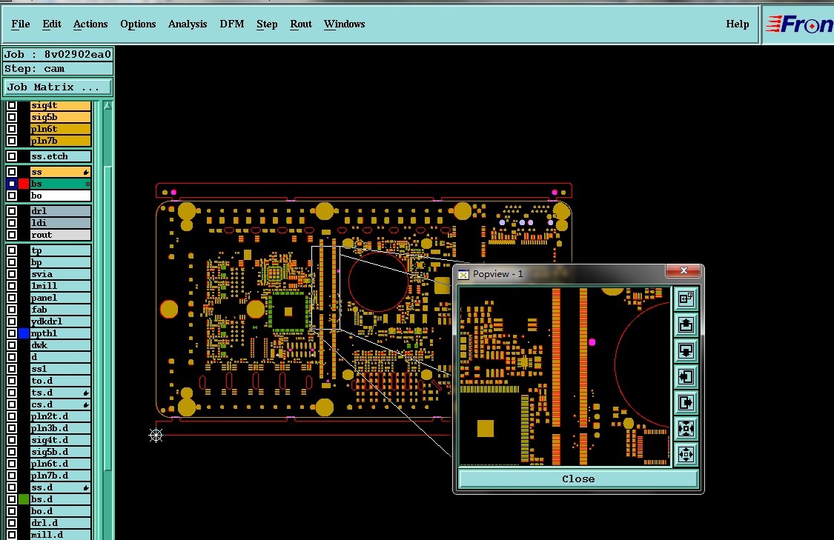The image size is (834, 540).
Task: Toggle the panel layer checkbox
Action: 12,298
